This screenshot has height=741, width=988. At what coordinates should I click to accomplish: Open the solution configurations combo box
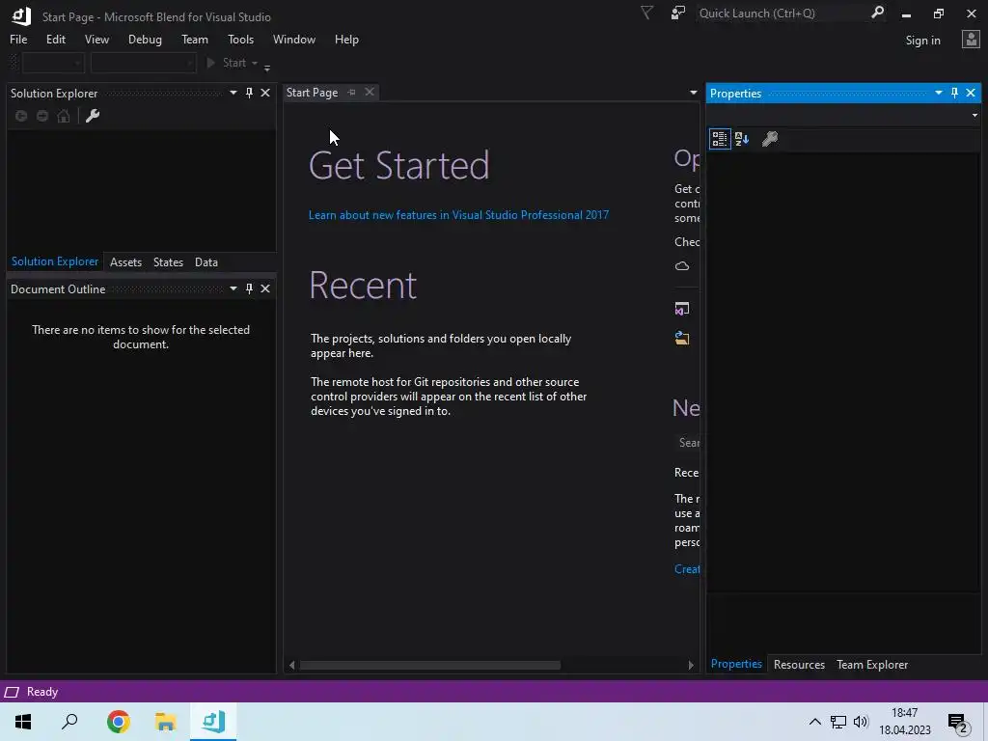(x=53, y=63)
